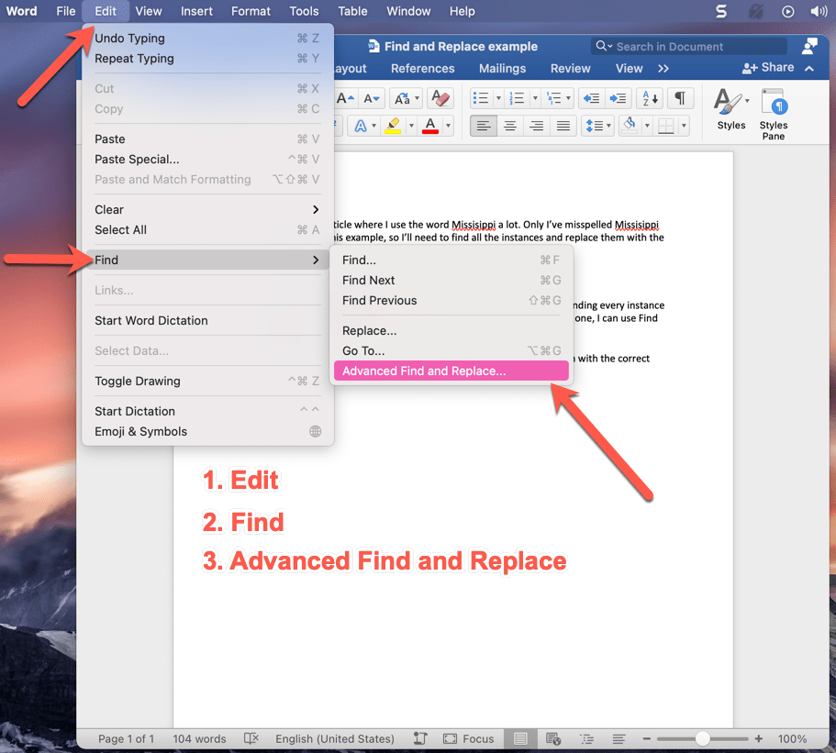Apply red font color
Viewport: 836px width, 753px height.
click(430, 127)
